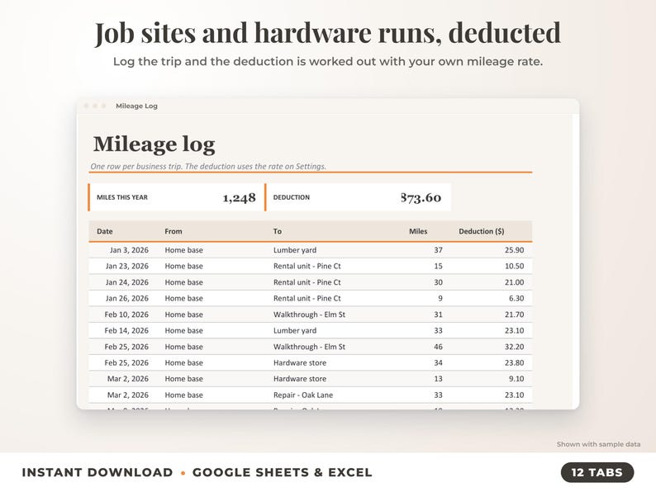Click Home base in the Jan 3 row
This screenshot has width=656, height=492.
(183, 250)
